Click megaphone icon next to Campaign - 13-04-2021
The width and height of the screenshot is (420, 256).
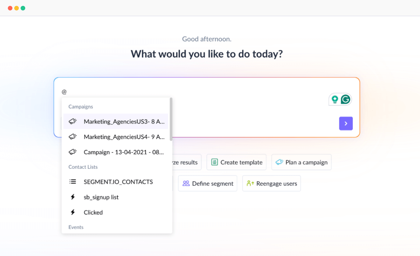tap(73, 152)
